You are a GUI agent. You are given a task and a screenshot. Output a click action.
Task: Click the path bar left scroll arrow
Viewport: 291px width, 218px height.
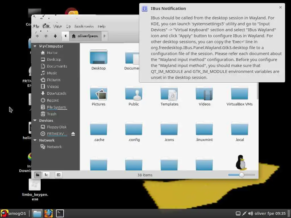[65, 36]
